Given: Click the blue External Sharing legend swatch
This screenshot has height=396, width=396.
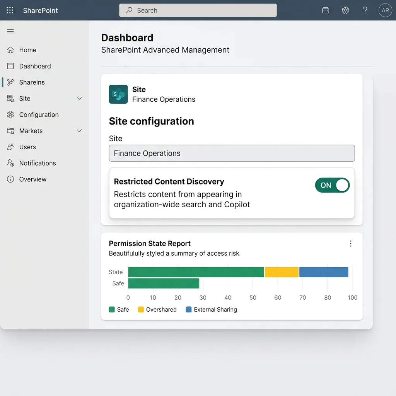Looking at the screenshot, I should 188,309.
